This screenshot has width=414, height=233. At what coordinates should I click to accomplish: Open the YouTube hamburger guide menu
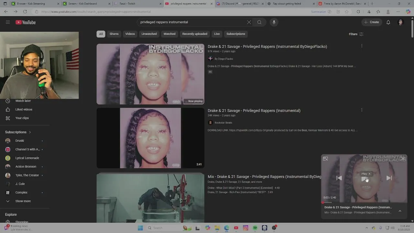coord(8,22)
